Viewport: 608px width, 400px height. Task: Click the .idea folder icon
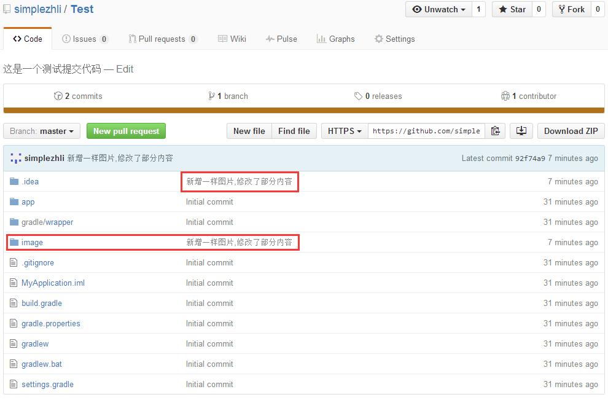14,181
